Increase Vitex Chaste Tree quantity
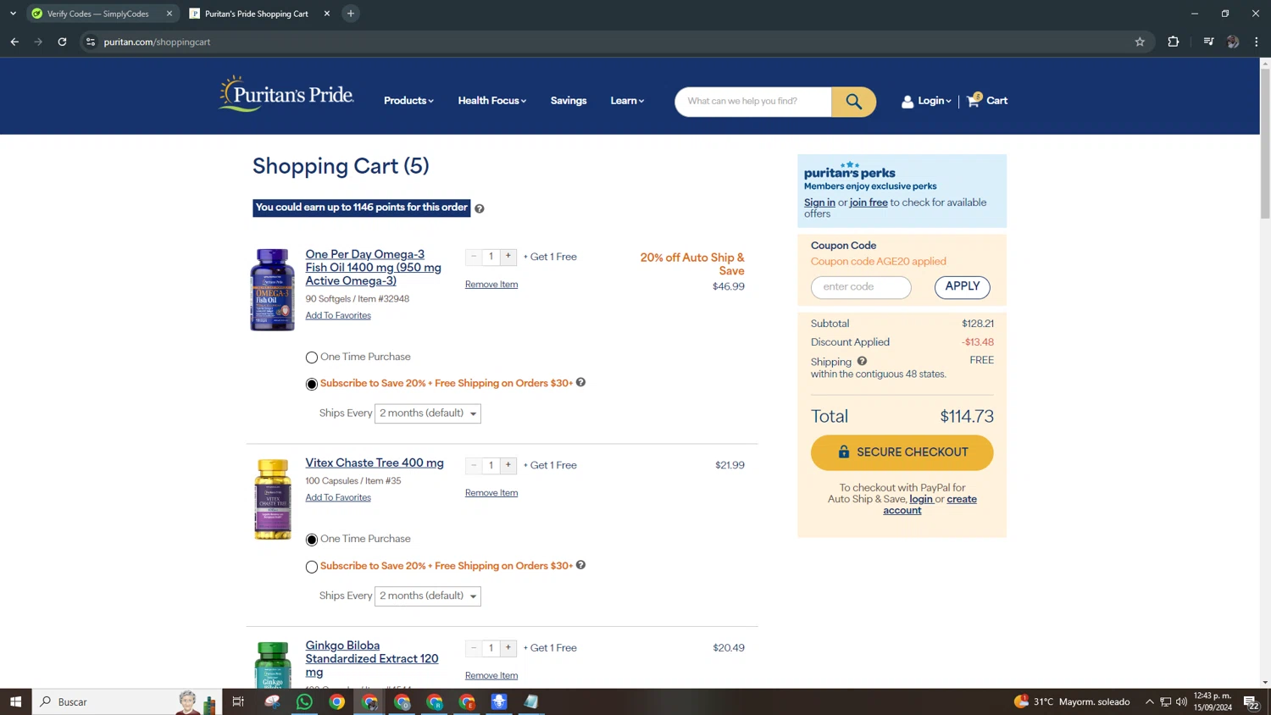This screenshot has width=1271, height=715. [508, 465]
